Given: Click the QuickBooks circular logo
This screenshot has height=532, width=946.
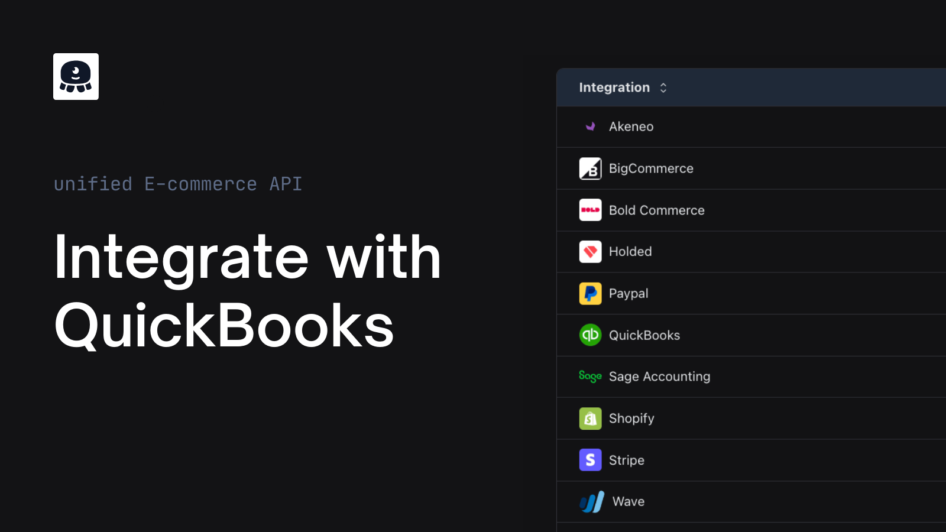Looking at the screenshot, I should click(590, 335).
